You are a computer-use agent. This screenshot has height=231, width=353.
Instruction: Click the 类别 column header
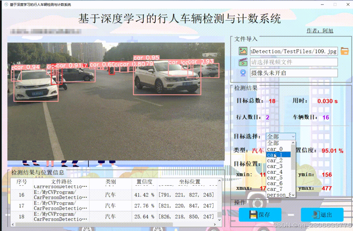pos(111,181)
